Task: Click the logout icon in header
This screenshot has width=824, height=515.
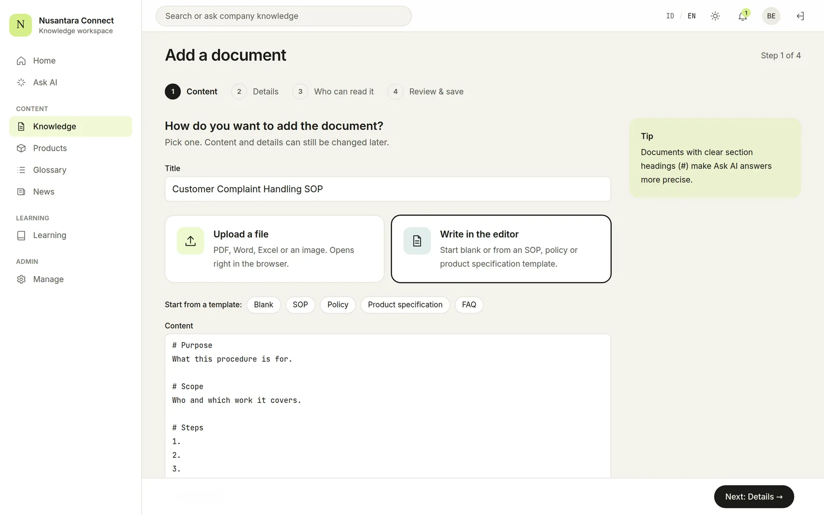Action: tap(800, 16)
